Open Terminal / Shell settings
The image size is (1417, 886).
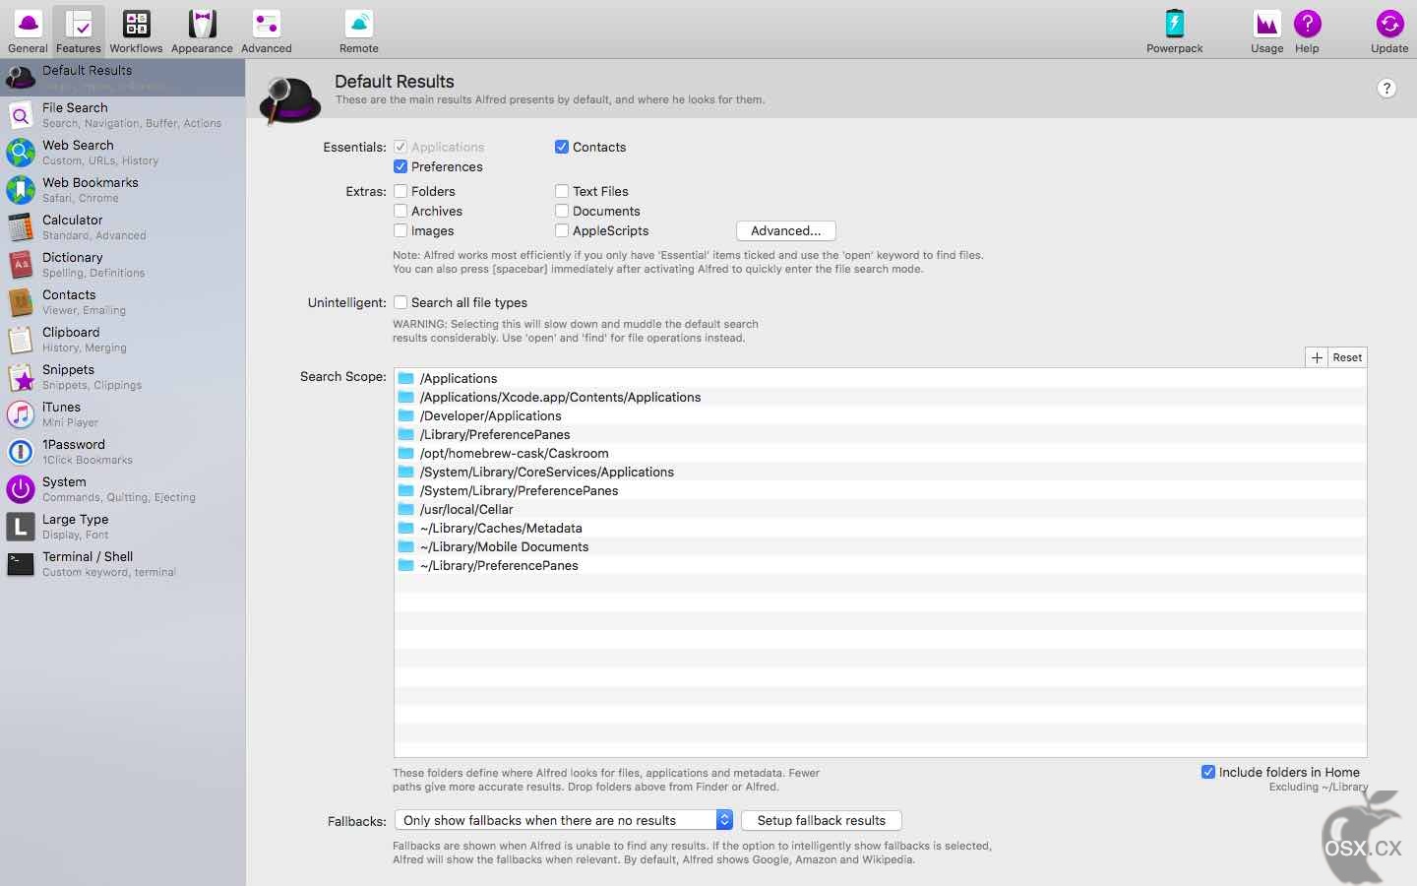pyautogui.click(x=122, y=564)
